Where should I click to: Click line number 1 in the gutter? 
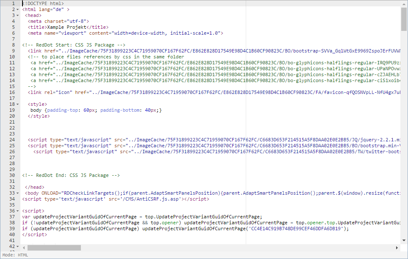pyautogui.click(x=13, y=4)
